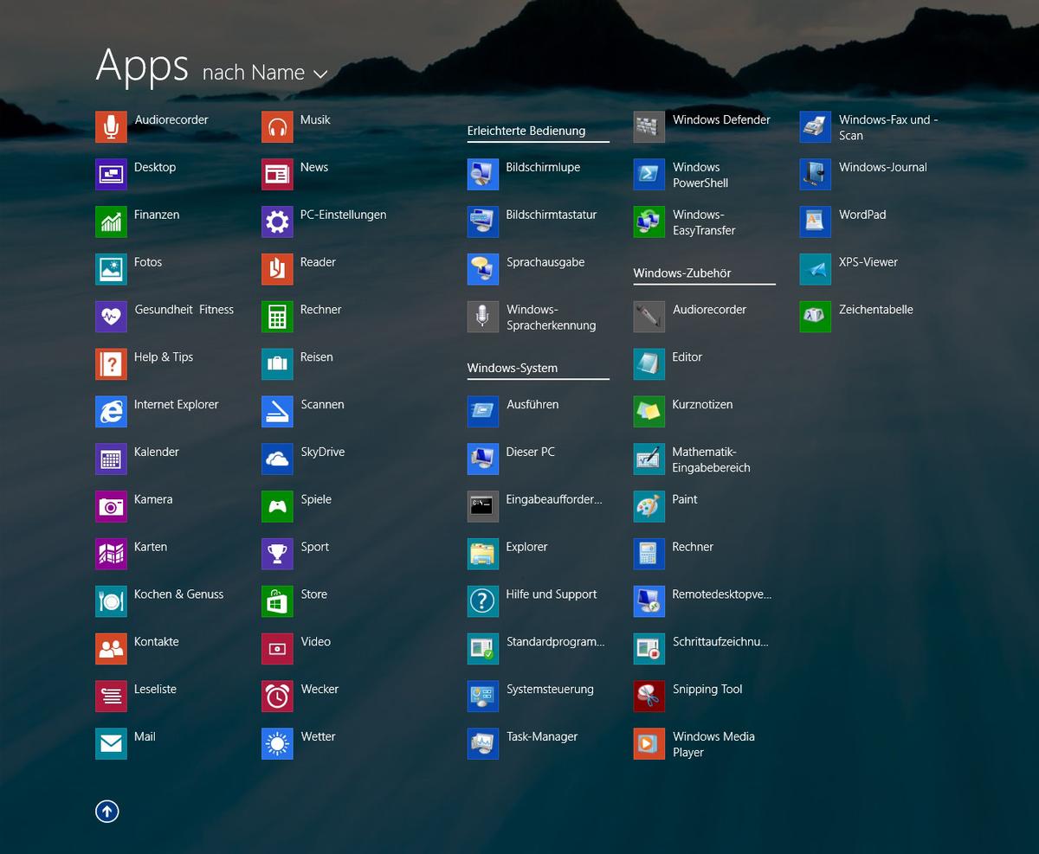Open the Reader app icon

pos(277,270)
